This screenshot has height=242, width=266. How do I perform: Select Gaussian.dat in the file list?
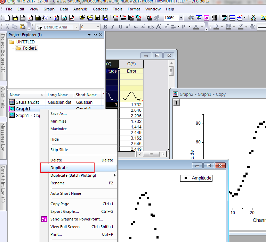[x=27, y=102]
